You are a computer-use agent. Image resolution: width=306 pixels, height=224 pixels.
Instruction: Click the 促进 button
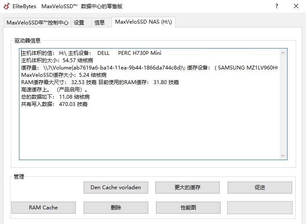click(260, 188)
